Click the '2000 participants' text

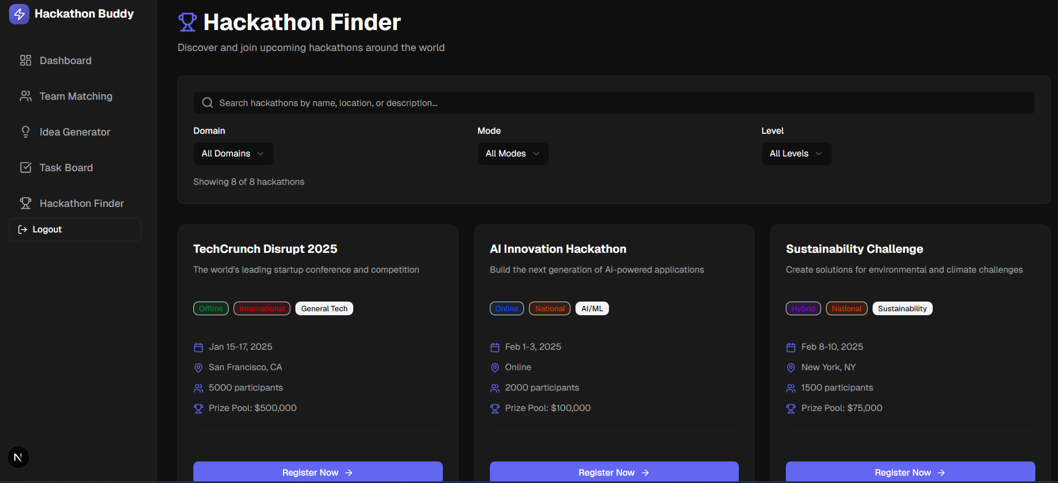tap(542, 388)
